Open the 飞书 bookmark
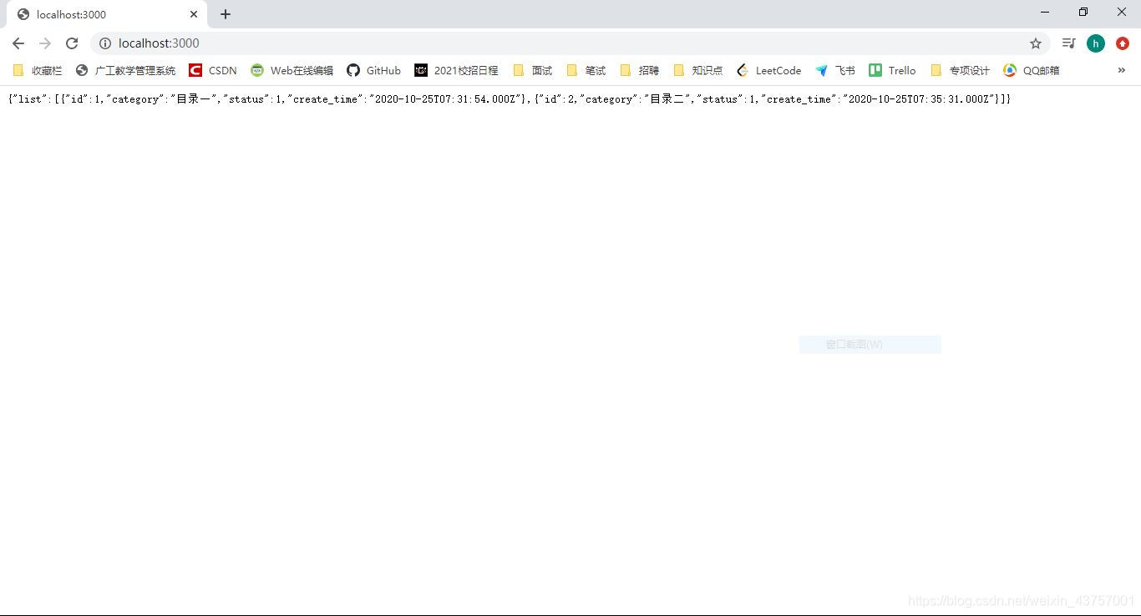 tap(835, 71)
